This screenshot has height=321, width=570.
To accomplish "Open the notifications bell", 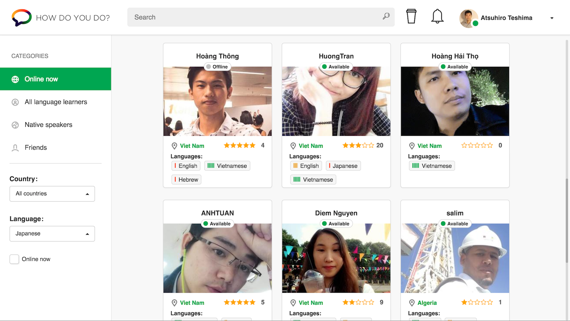I will tap(437, 17).
